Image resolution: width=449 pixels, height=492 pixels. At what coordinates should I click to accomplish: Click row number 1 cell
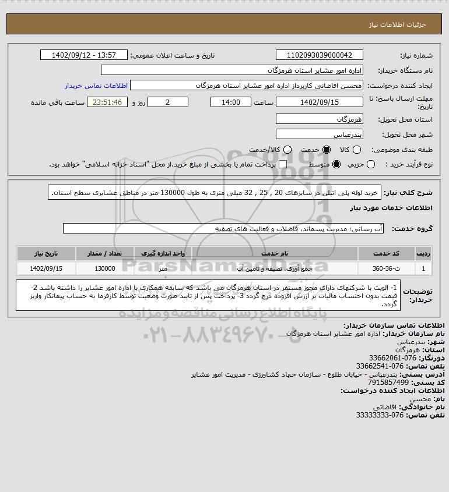[423, 268]
